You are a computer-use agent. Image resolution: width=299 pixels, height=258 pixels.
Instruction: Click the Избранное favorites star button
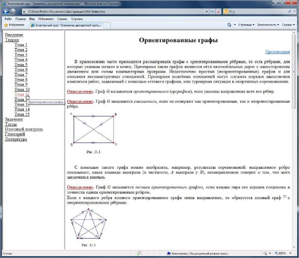(x=14, y=25)
